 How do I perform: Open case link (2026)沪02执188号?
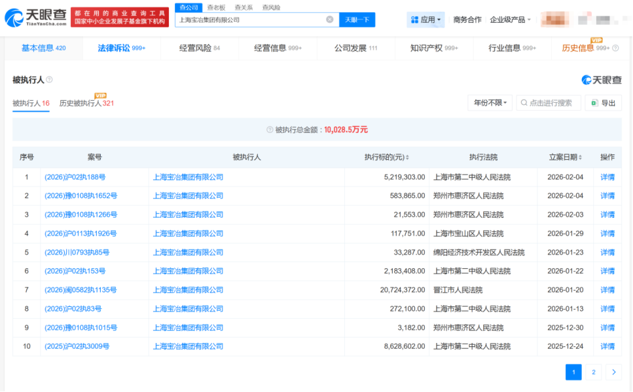click(x=75, y=177)
